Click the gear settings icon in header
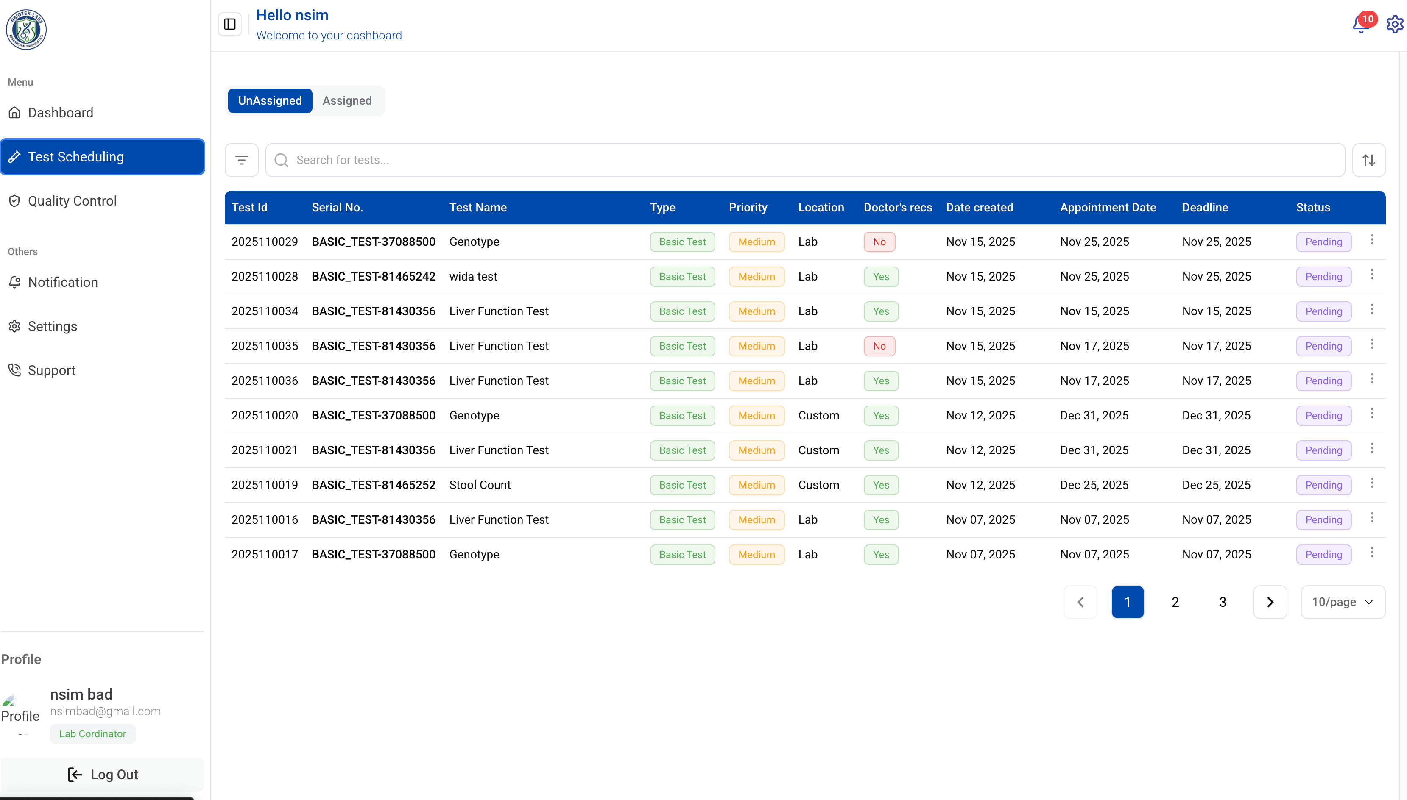1407x800 pixels. click(1394, 24)
